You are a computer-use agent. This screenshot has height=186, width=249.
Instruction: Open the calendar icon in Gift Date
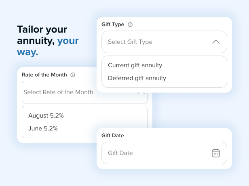pyautogui.click(x=216, y=153)
